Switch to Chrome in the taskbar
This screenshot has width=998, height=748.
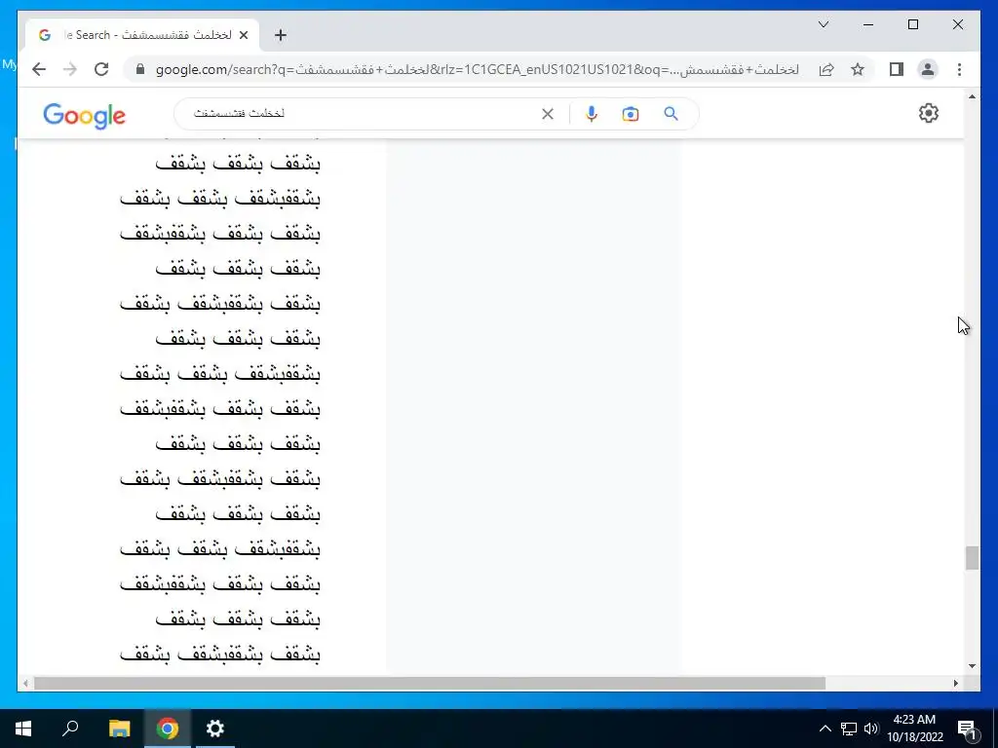point(168,729)
